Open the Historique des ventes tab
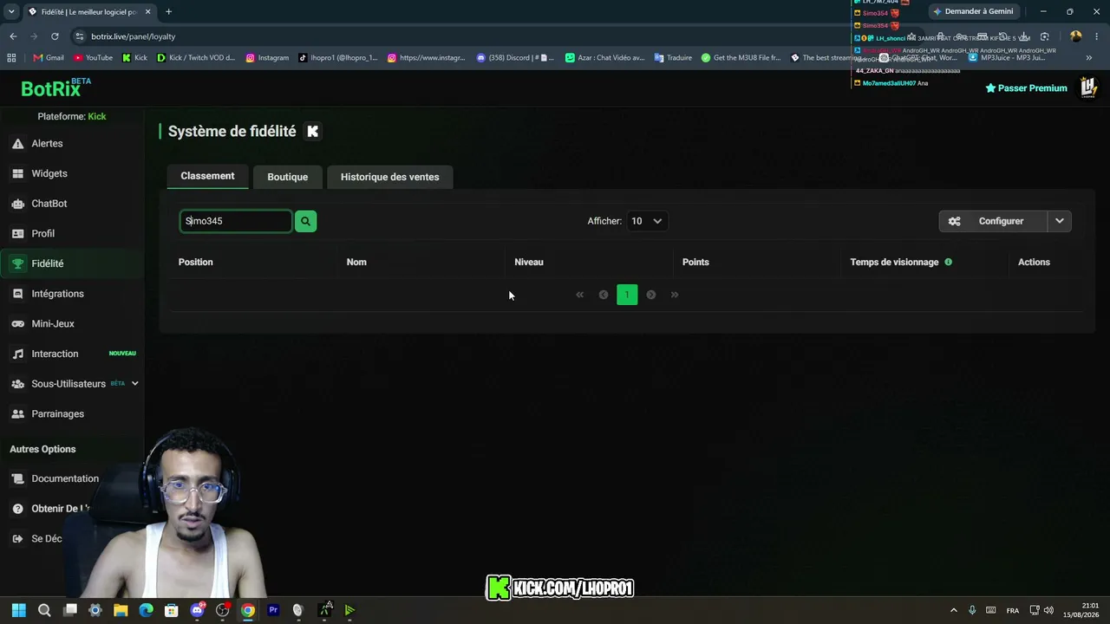 coord(389,177)
